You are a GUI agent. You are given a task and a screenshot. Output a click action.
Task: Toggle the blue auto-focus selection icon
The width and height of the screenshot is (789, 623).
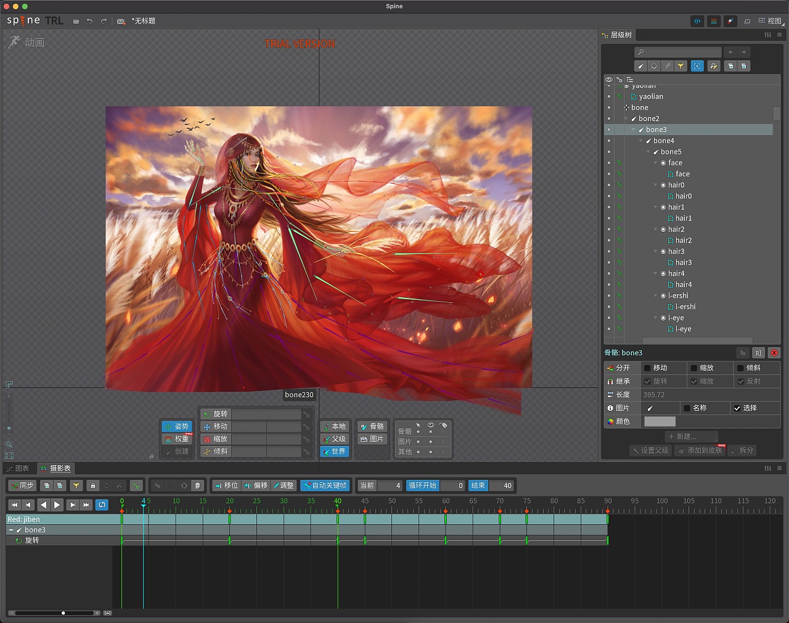pyautogui.click(x=697, y=66)
